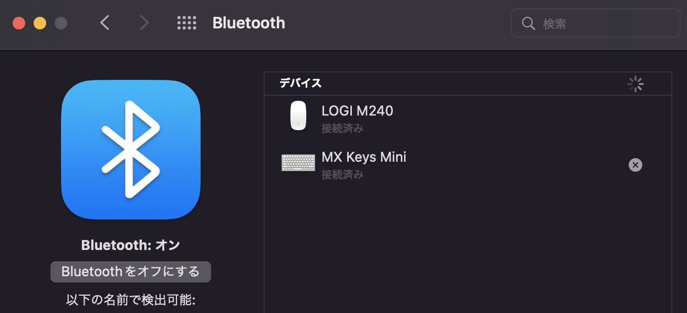Select the LOGI M240 device name
The image size is (687, 313).
coord(357,111)
